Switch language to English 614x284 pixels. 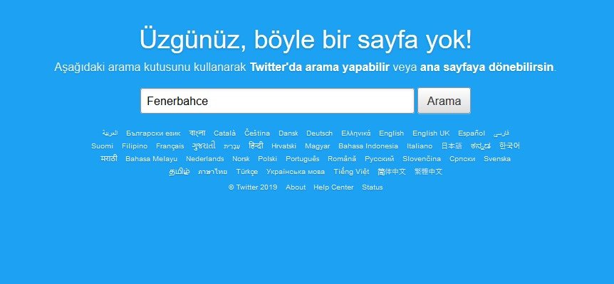[391, 133]
